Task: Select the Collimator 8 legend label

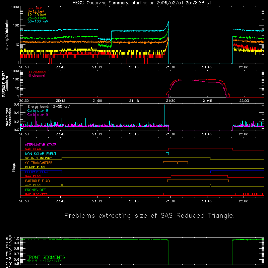Action: [x=38, y=111]
